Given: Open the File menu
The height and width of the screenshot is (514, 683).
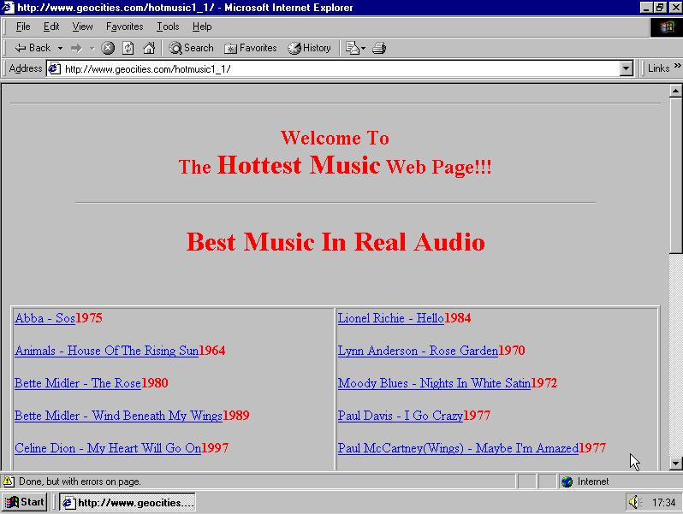Looking at the screenshot, I should point(23,27).
